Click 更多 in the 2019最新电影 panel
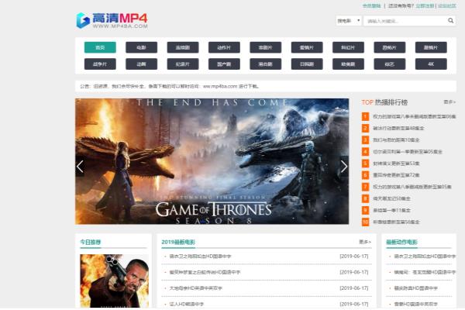 pyautogui.click(x=365, y=242)
